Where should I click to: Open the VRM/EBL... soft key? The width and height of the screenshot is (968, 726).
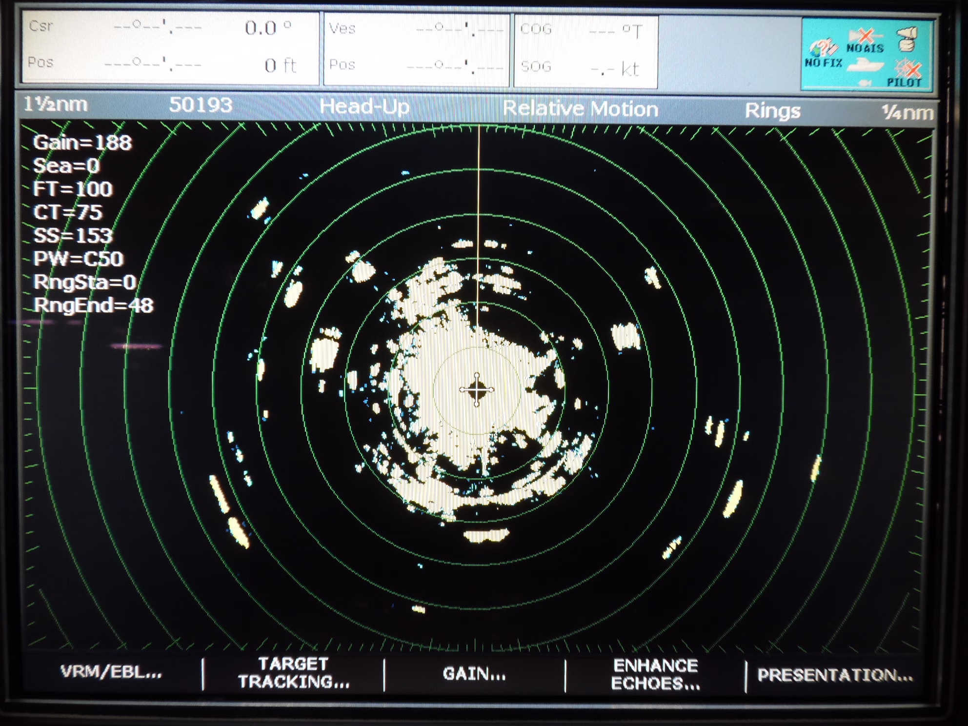tap(111, 672)
